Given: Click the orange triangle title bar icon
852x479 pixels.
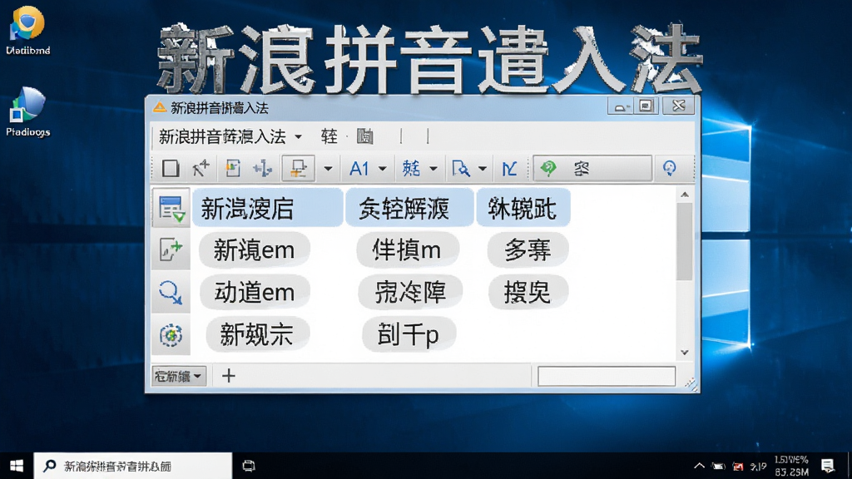Looking at the screenshot, I should pos(159,107).
